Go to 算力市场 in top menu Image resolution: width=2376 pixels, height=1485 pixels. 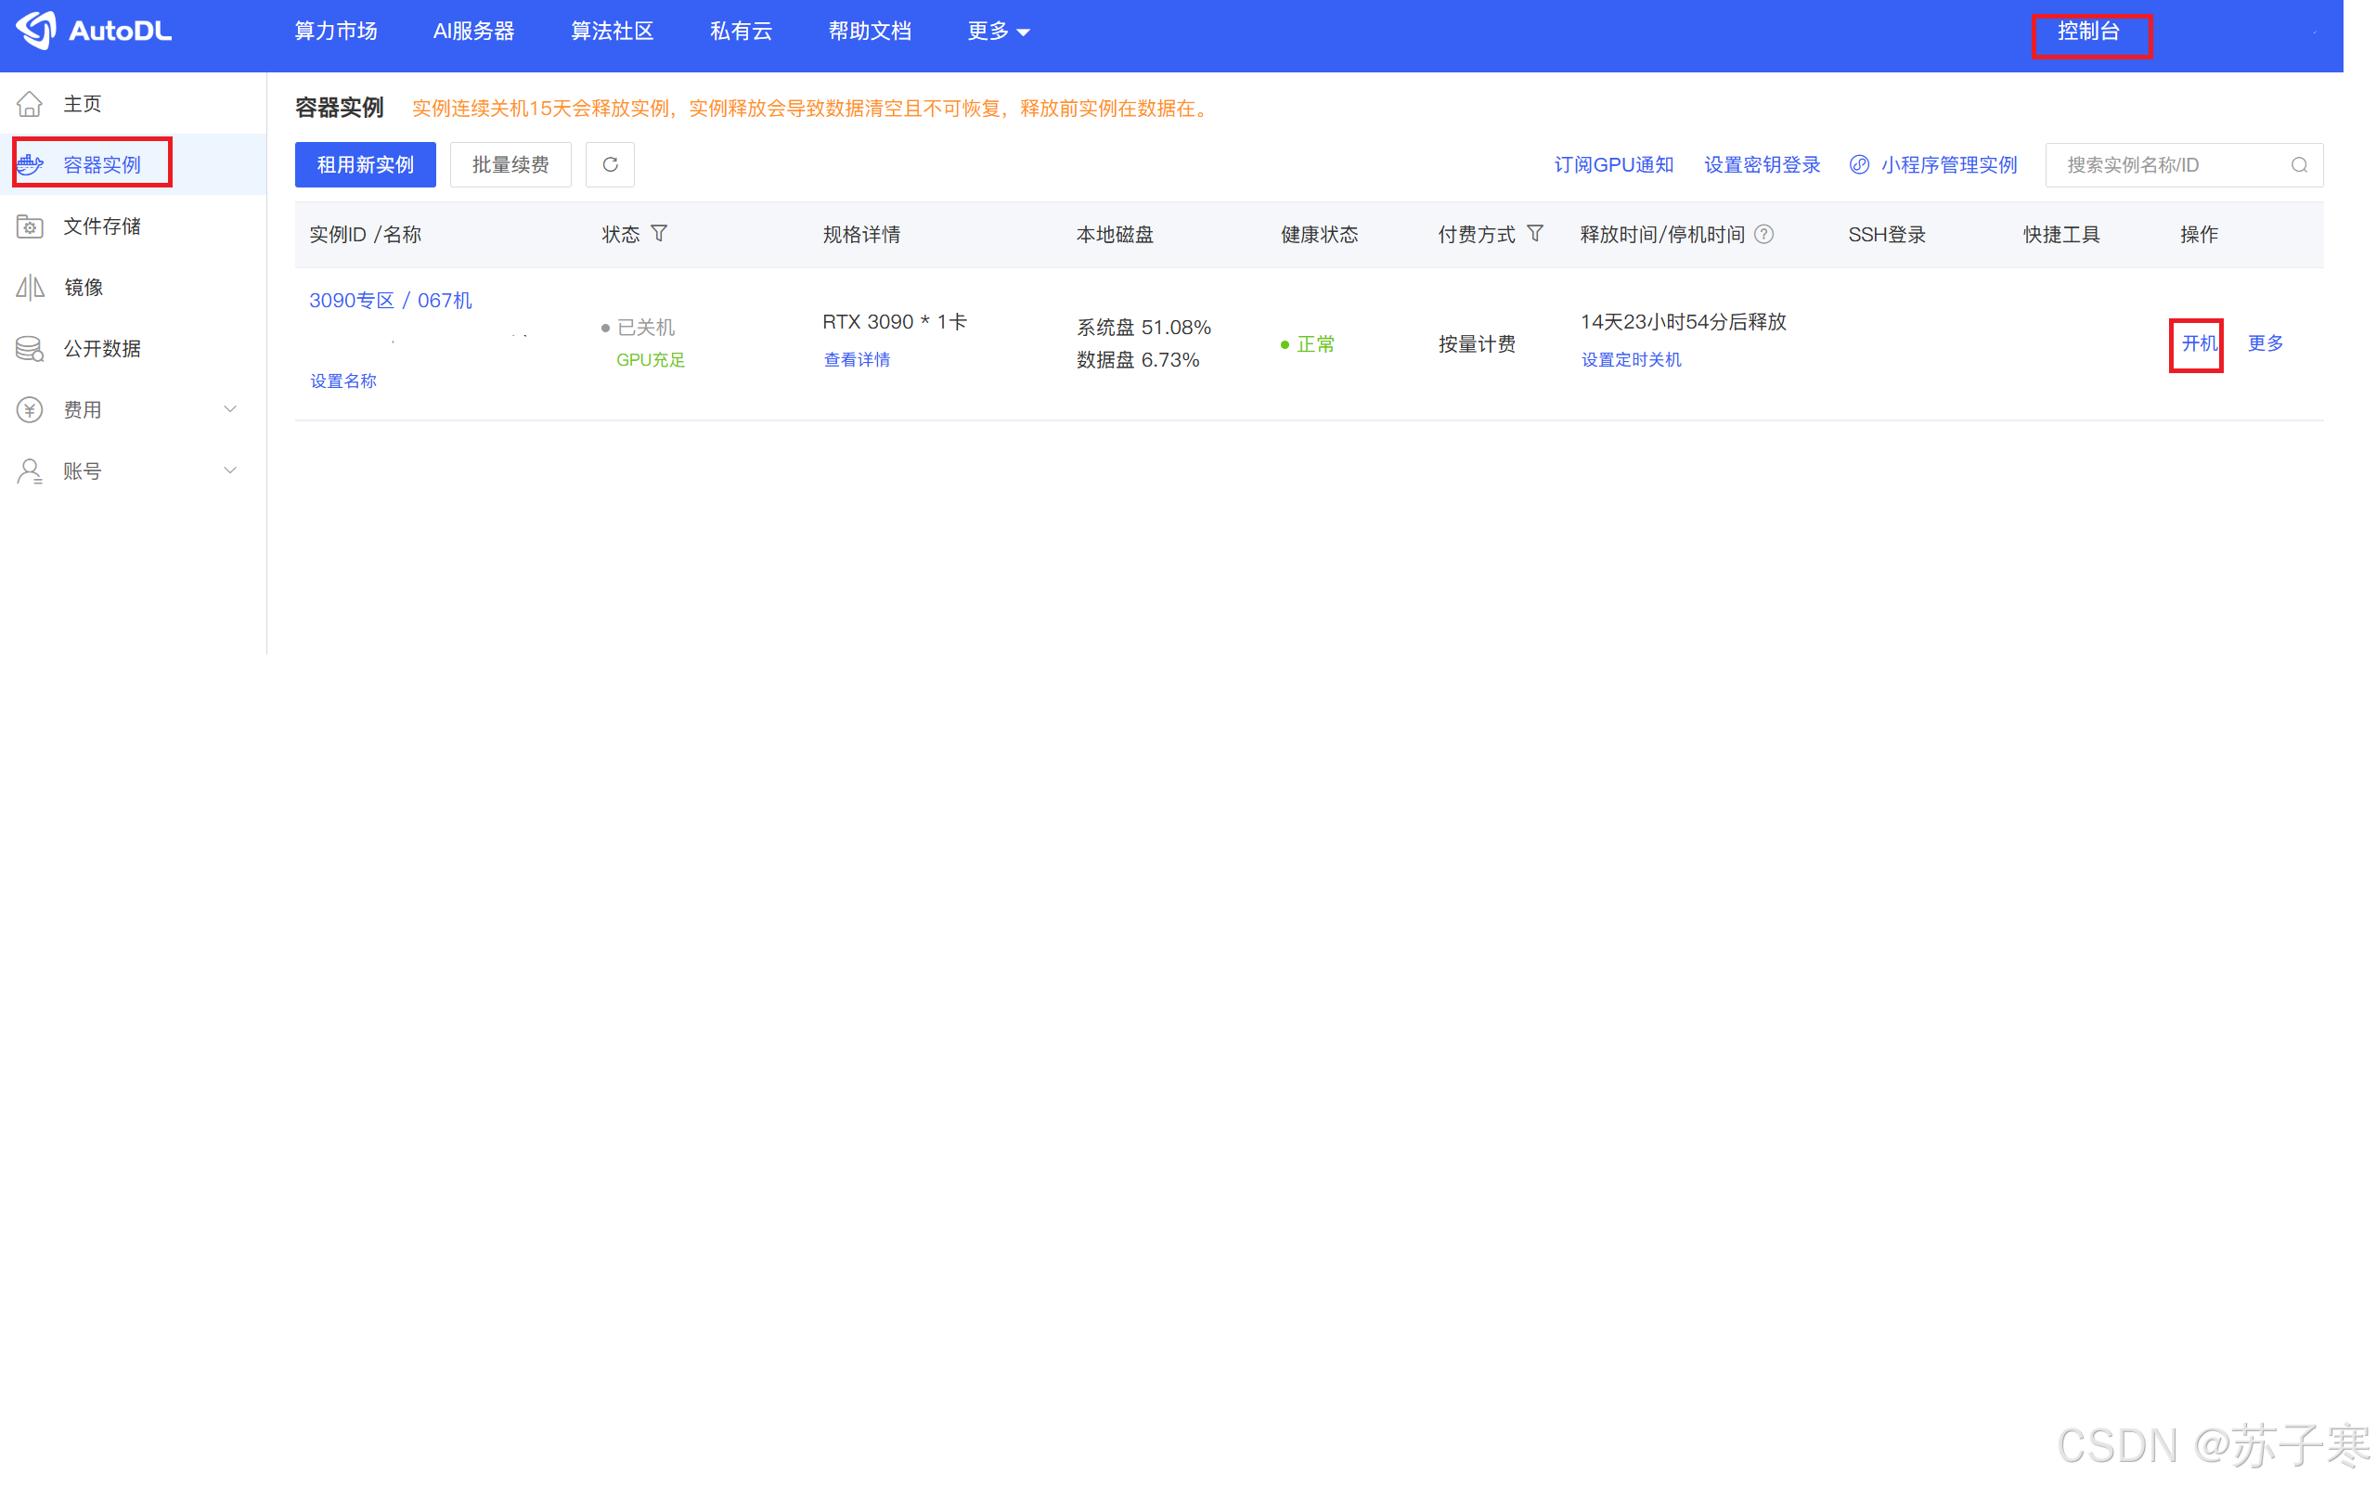pos(336,32)
